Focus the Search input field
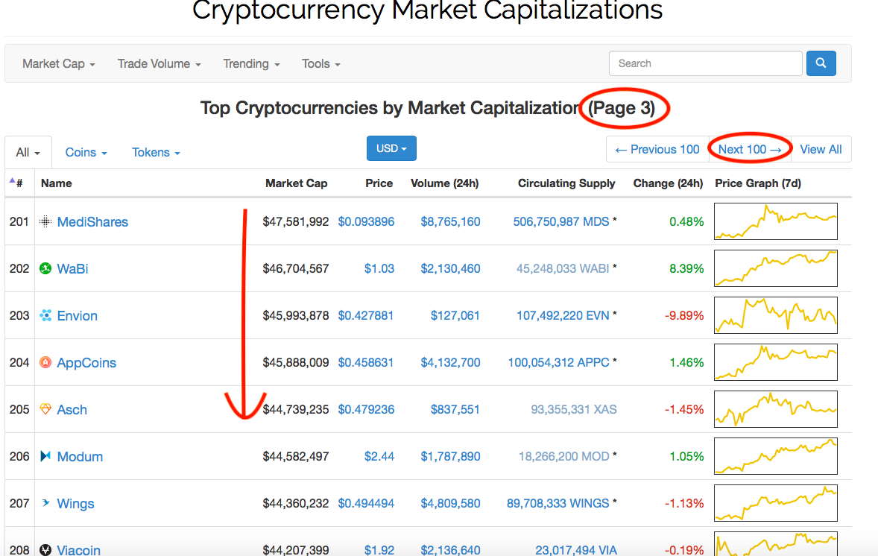This screenshot has width=878, height=556. tap(705, 63)
